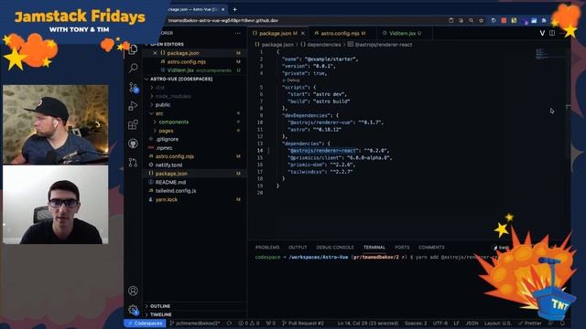Click the browser bookmark star icon

[x=482, y=20]
